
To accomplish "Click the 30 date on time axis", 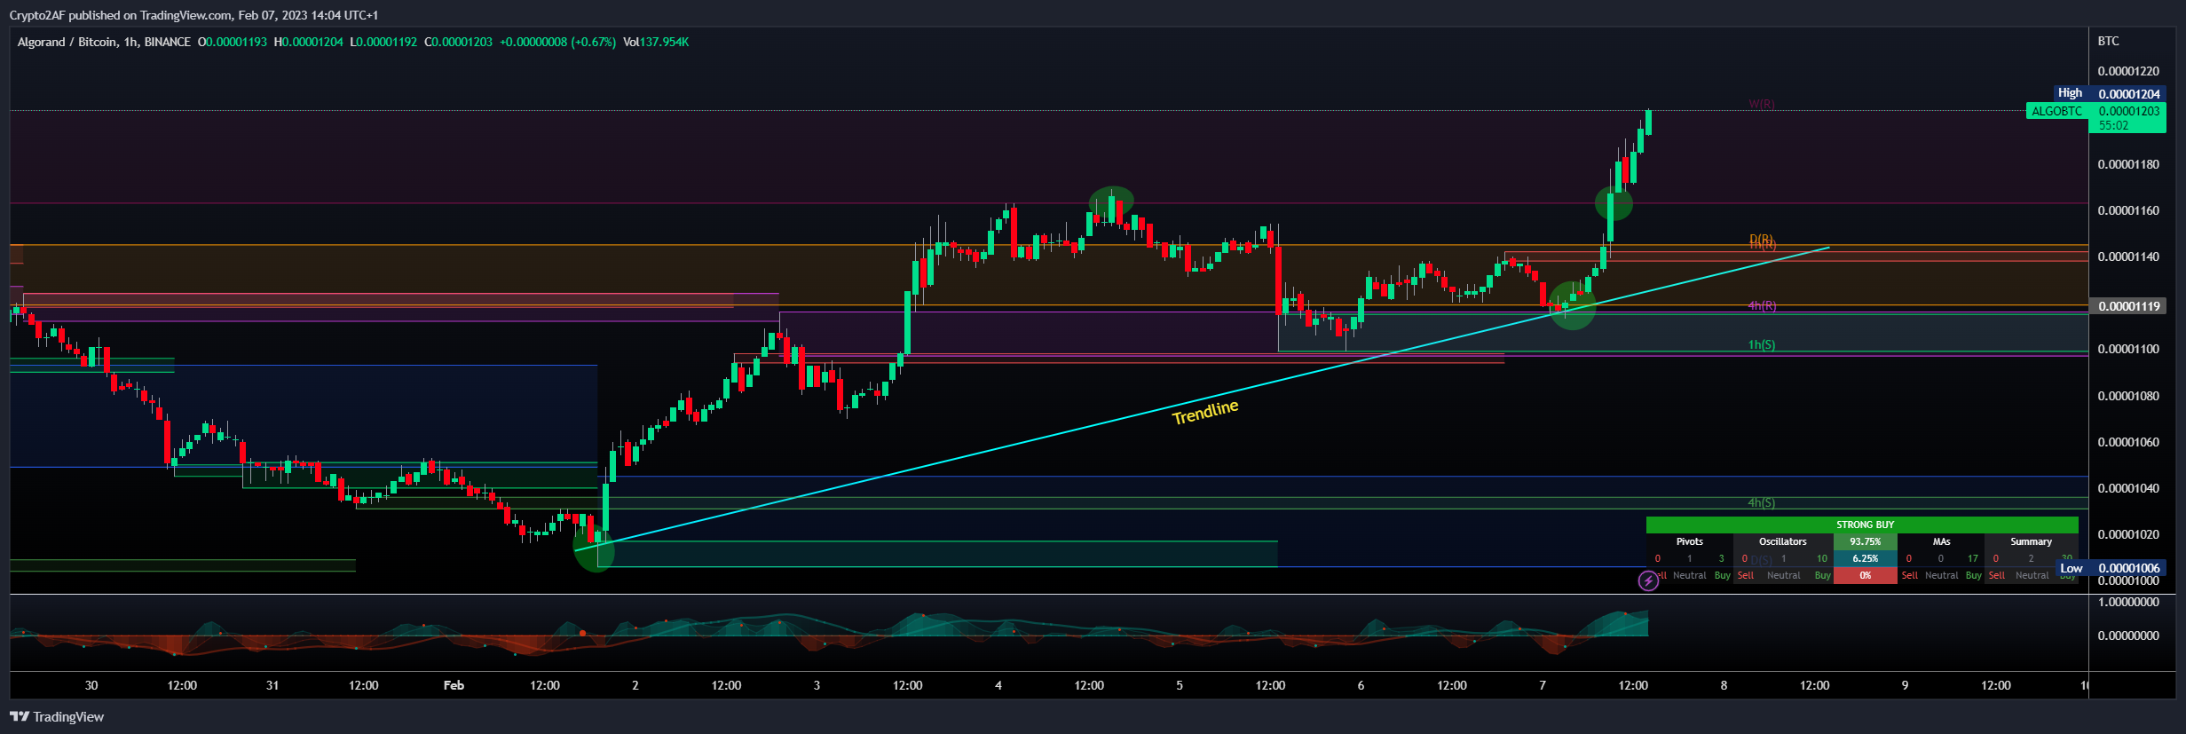I will click(91, 685).
